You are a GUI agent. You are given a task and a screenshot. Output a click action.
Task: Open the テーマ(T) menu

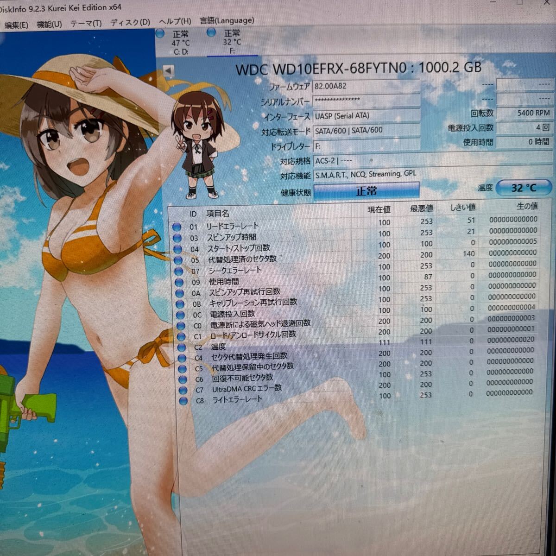(86, 23)
